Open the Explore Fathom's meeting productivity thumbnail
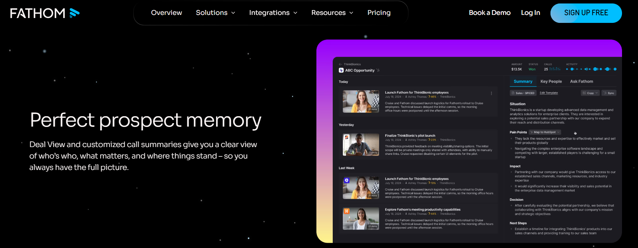 coord(361,219)
